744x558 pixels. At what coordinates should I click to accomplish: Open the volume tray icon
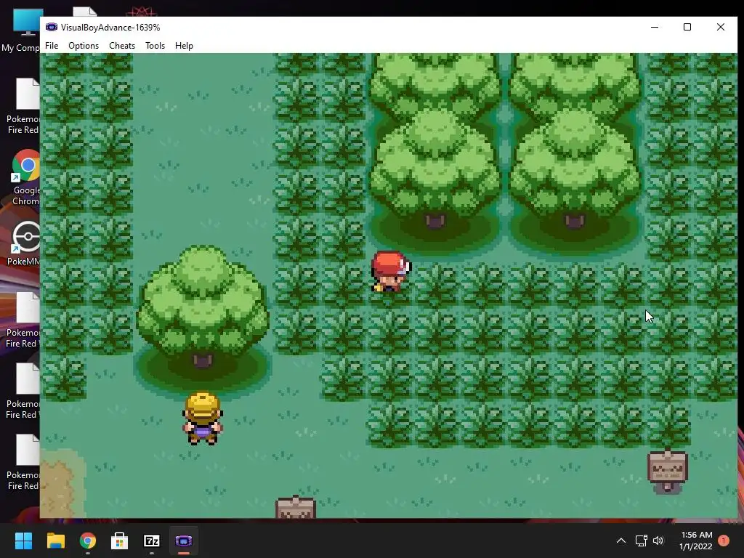[658, 541]
